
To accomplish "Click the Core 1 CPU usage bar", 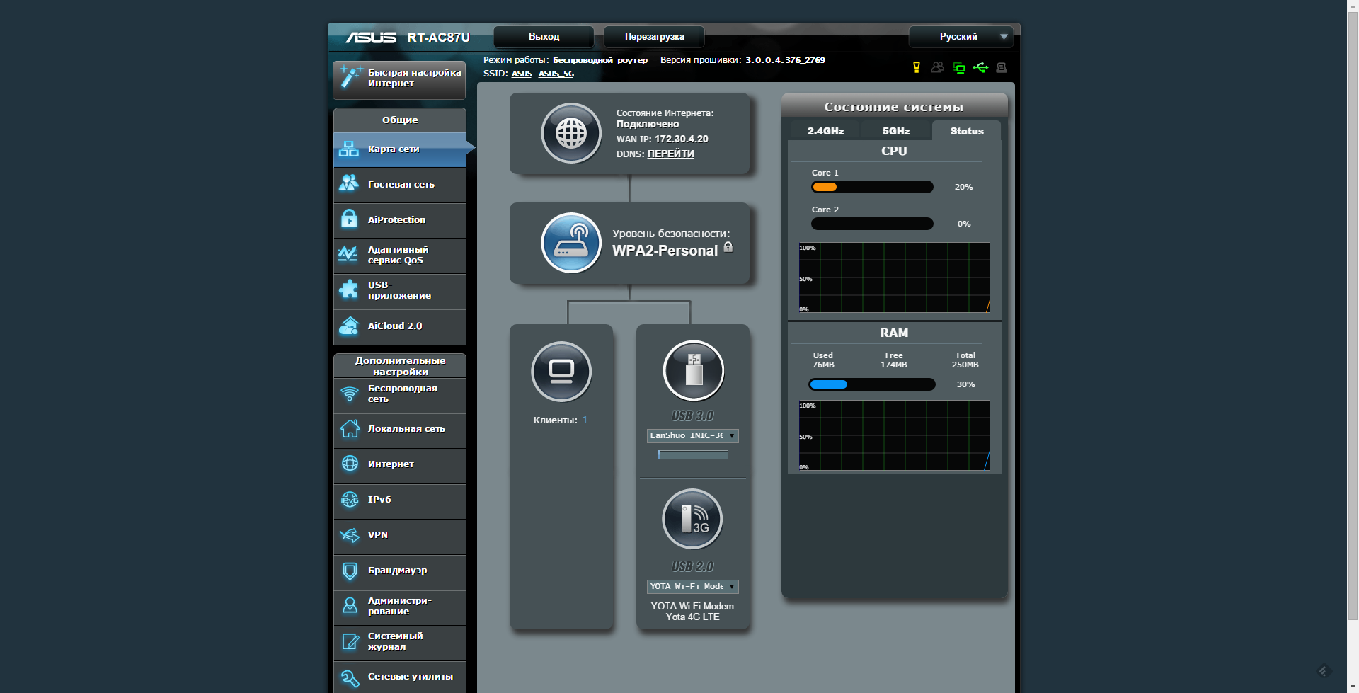I will [872, 187].
